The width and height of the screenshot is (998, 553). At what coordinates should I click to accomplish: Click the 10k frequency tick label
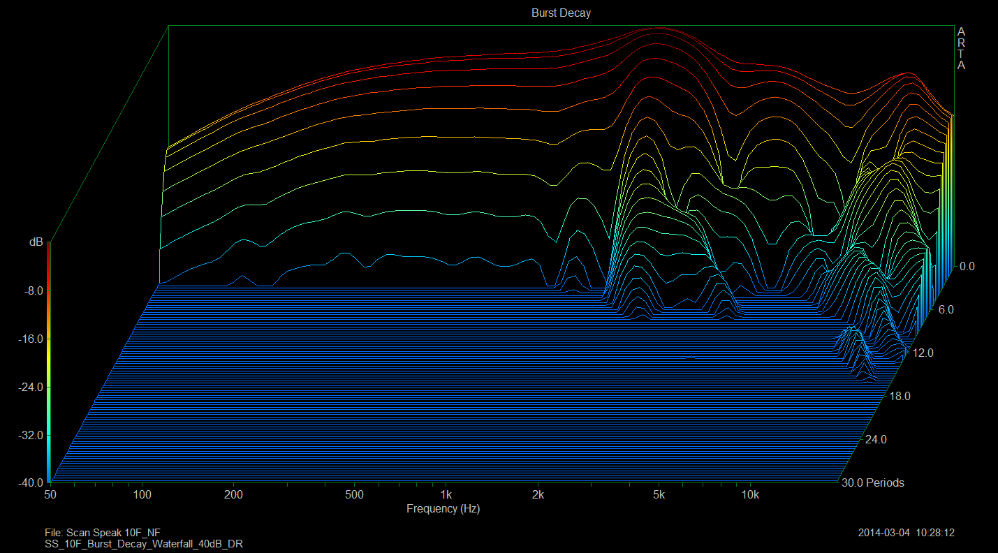(x=750, y=495)
